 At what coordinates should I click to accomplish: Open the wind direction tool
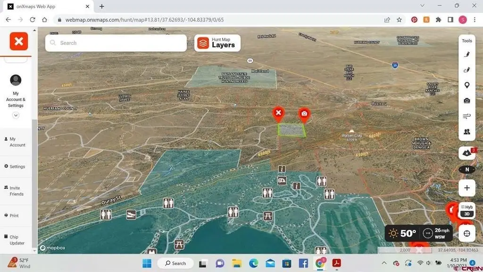click(x=467, y=116)
